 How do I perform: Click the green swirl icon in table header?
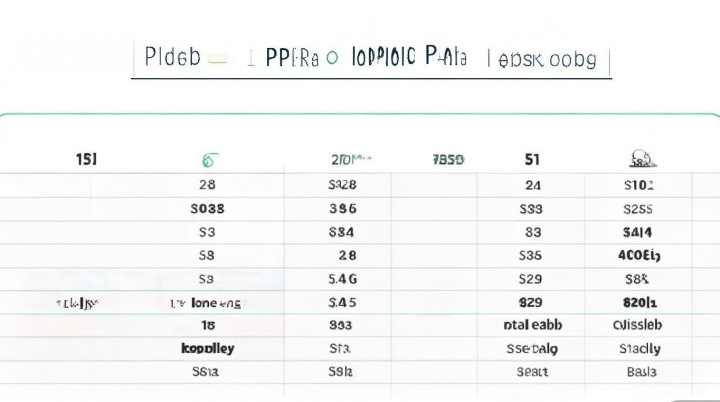point(209,160)
